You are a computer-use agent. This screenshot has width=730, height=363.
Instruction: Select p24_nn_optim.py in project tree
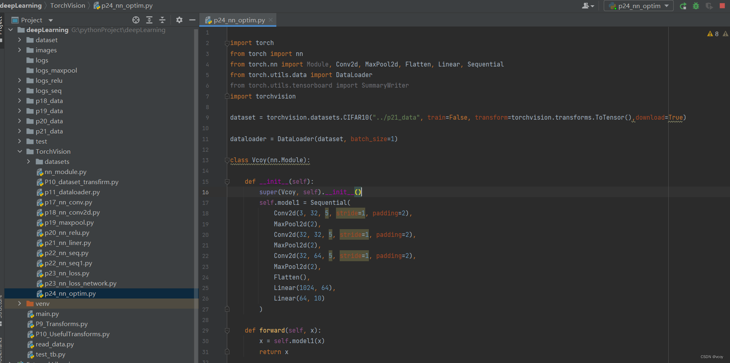pyautogui.click(x=66, y=293)
